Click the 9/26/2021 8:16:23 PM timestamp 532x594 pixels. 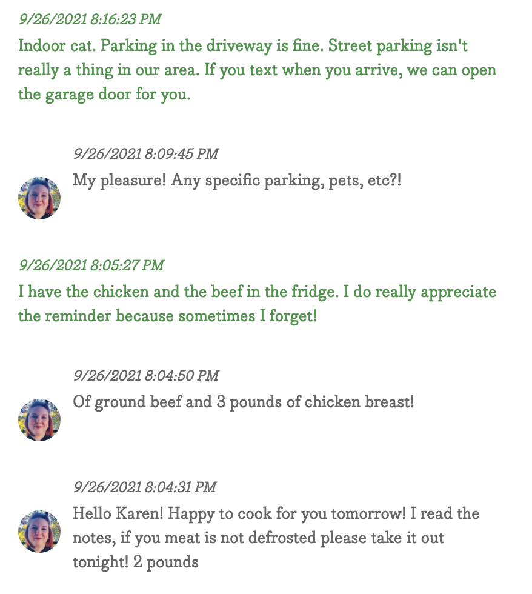click(90, 19)
